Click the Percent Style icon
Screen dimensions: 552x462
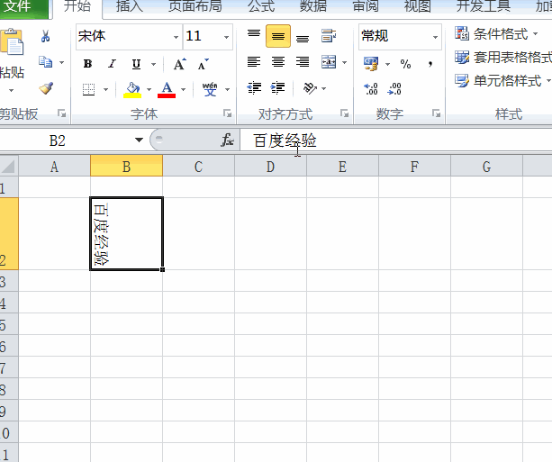[405, 64]
